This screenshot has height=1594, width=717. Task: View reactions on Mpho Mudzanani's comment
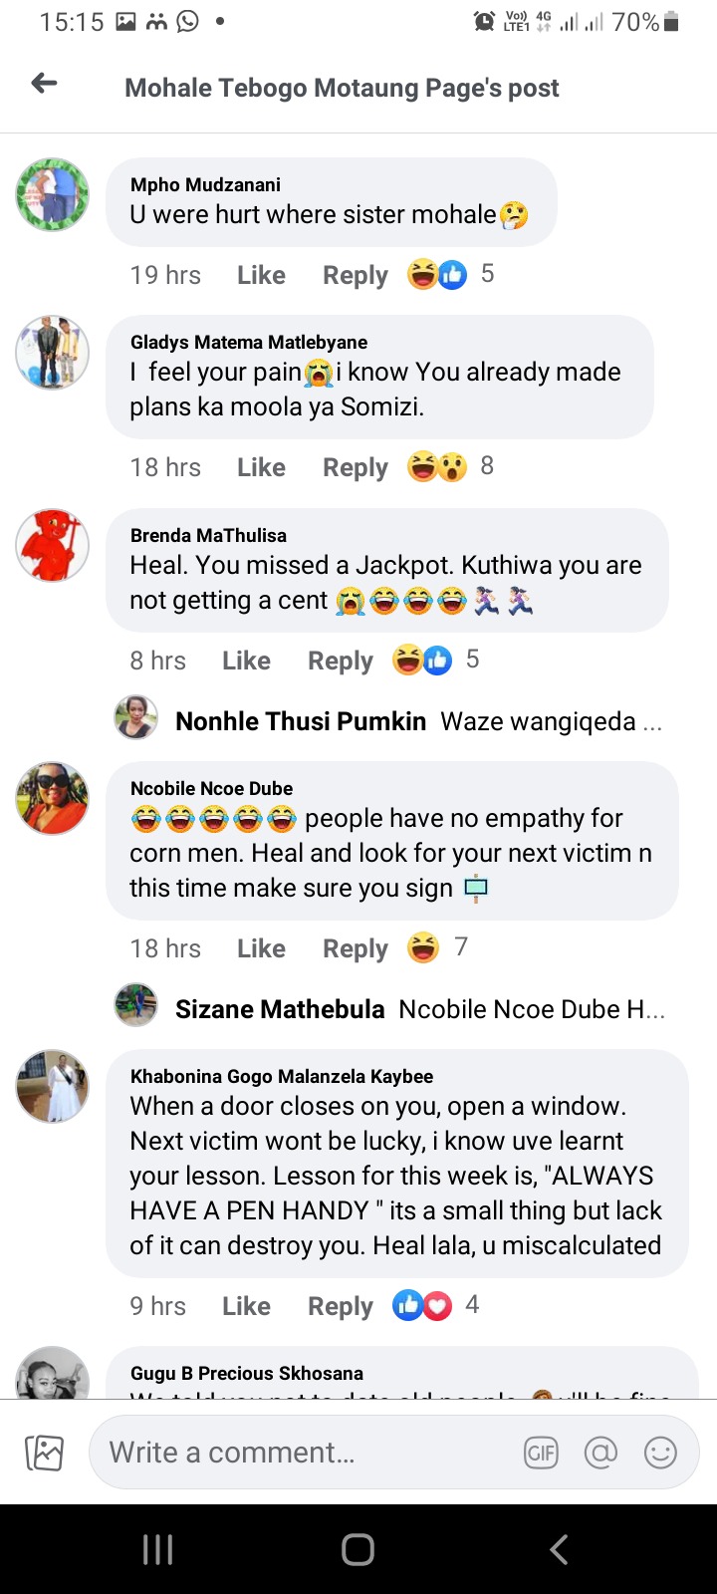[x=450, y=274]
